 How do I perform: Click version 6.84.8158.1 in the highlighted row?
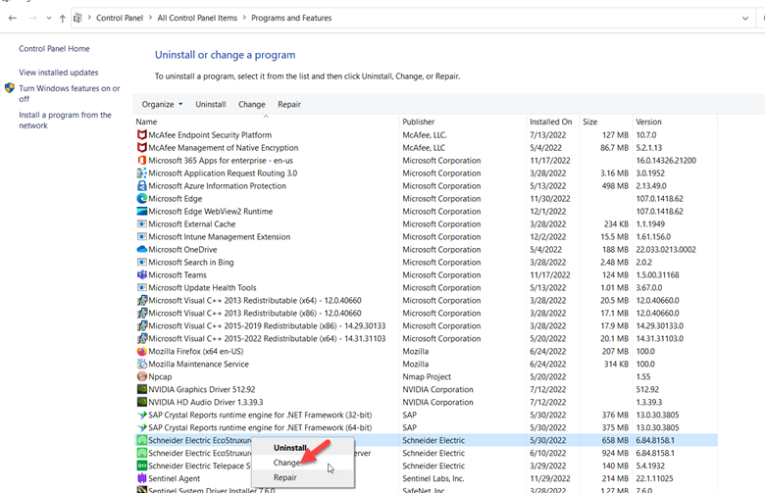[655, 440]
